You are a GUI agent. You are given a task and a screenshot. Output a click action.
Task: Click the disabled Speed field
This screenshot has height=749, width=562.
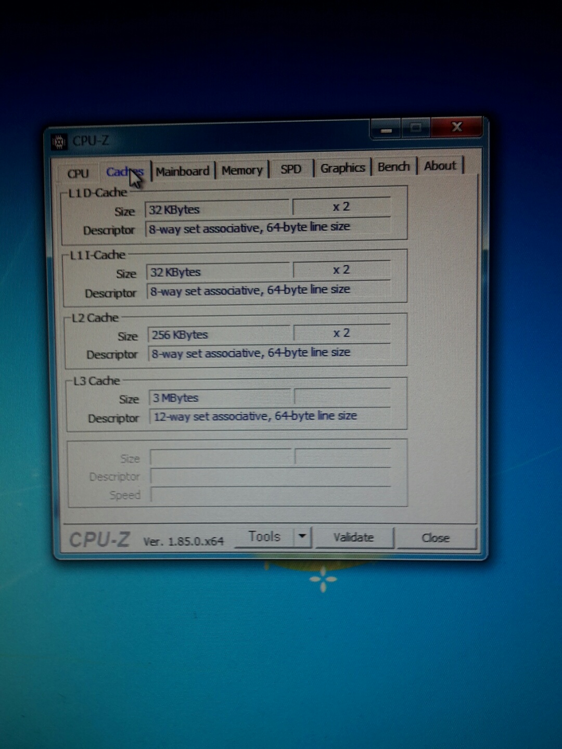pos(271,494)
